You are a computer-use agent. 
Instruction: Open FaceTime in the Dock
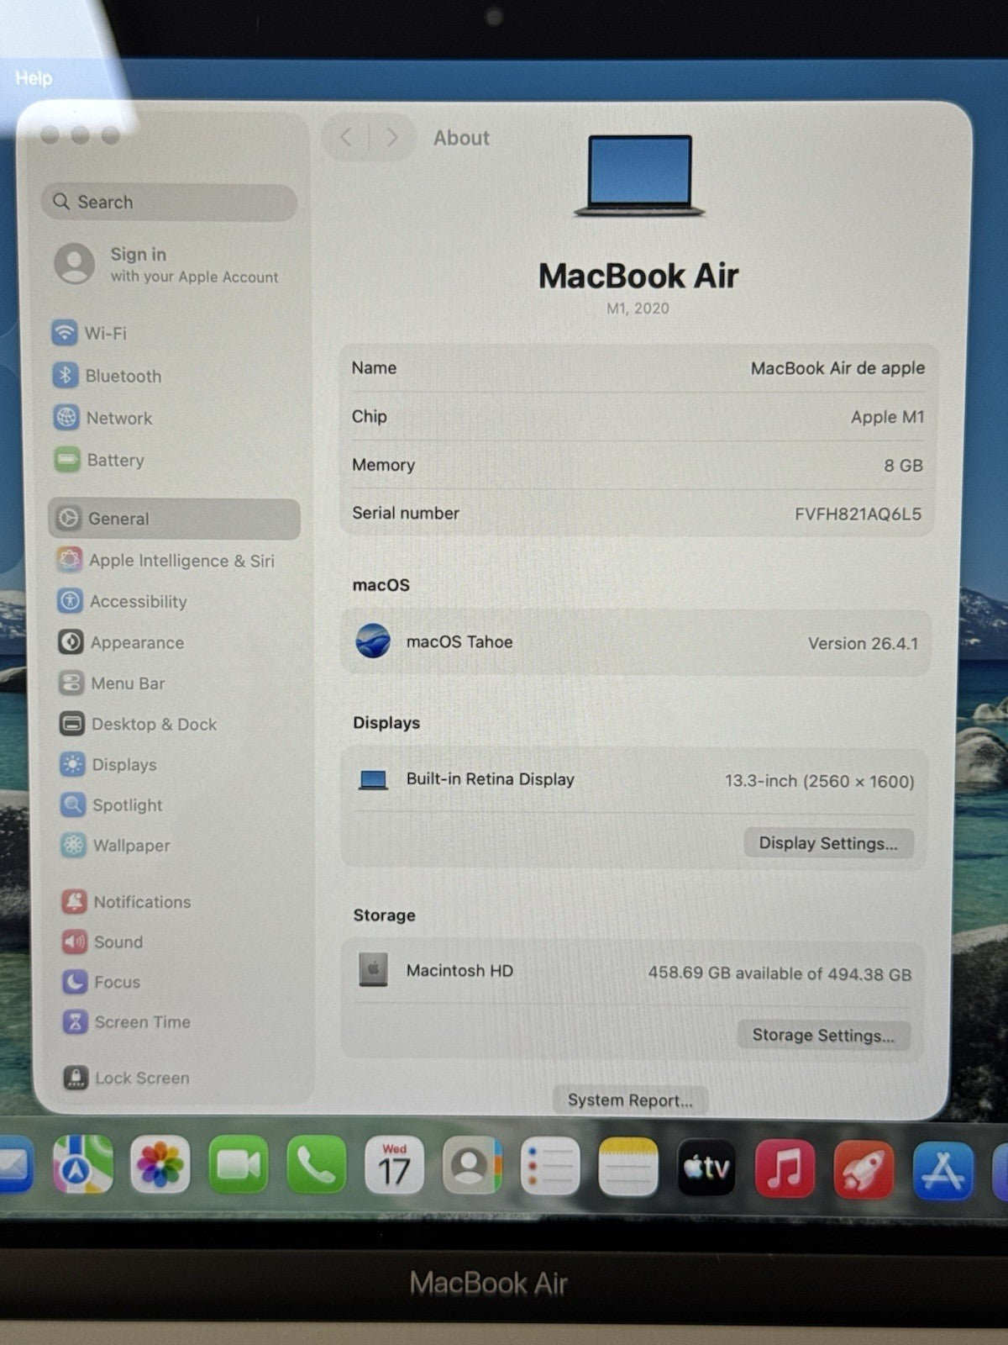(x=239, y=1164)
